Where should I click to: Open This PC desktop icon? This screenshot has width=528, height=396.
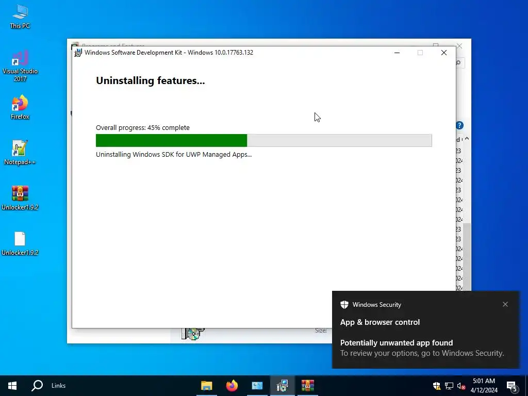click(20, 16)
